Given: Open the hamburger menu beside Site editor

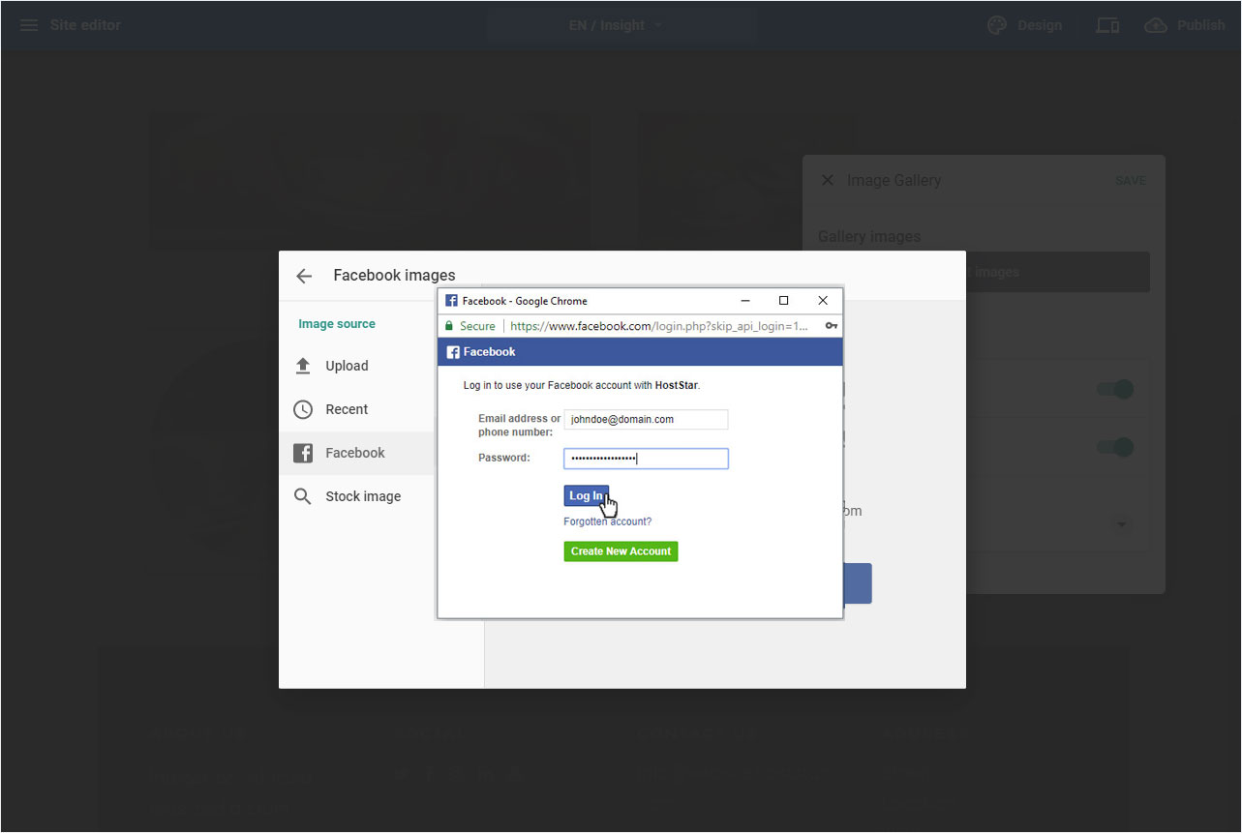Looking at the screenshot, I should tap(29, 25).
